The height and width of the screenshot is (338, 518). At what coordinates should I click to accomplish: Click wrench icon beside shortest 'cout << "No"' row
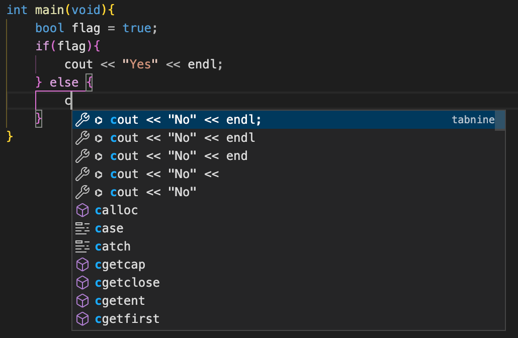pos(82,193)
